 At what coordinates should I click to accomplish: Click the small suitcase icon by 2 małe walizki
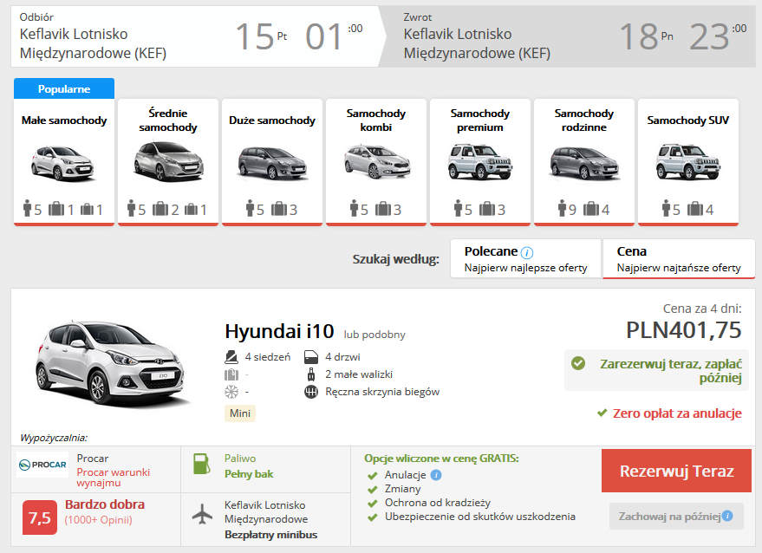pyautogui.click(x=311, y=374)
